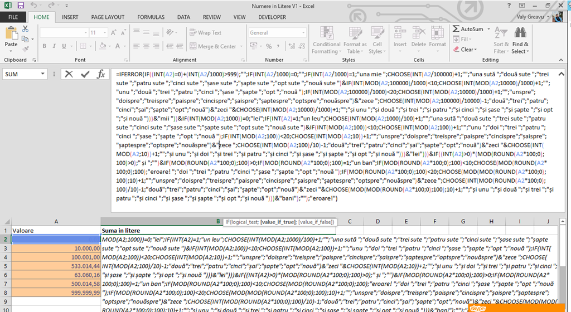Switch to the FORMULAS ribbon tab
The height and width of the screenshot is (312, 571).
151,17
